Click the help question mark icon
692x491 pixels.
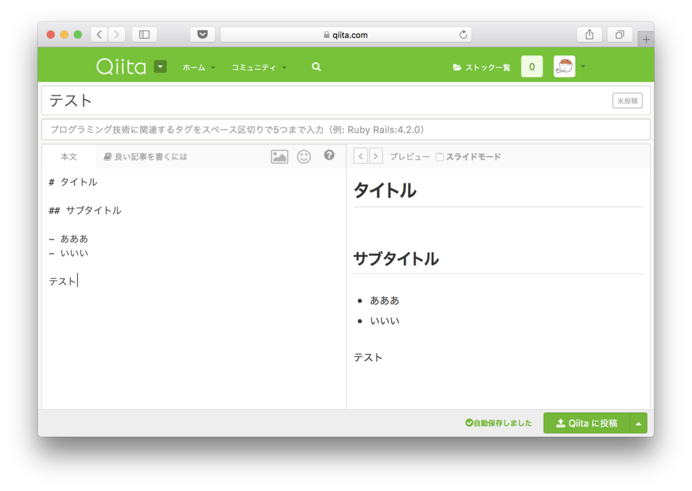(x=328, y=156)
